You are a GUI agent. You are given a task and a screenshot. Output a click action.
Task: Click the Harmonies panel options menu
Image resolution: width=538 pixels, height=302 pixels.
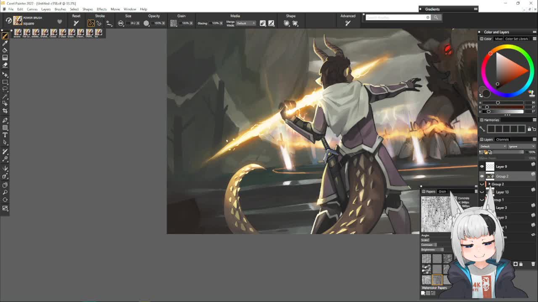pyautogui.click(x=534, y=120)
